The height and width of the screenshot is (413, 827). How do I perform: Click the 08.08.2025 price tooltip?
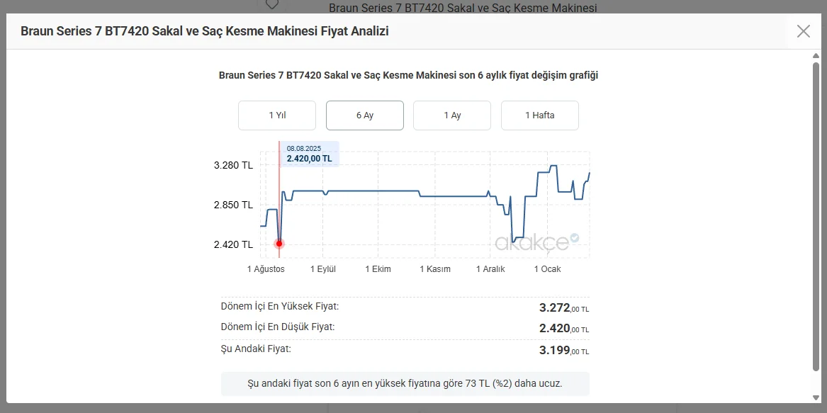[x=310, y=154]
